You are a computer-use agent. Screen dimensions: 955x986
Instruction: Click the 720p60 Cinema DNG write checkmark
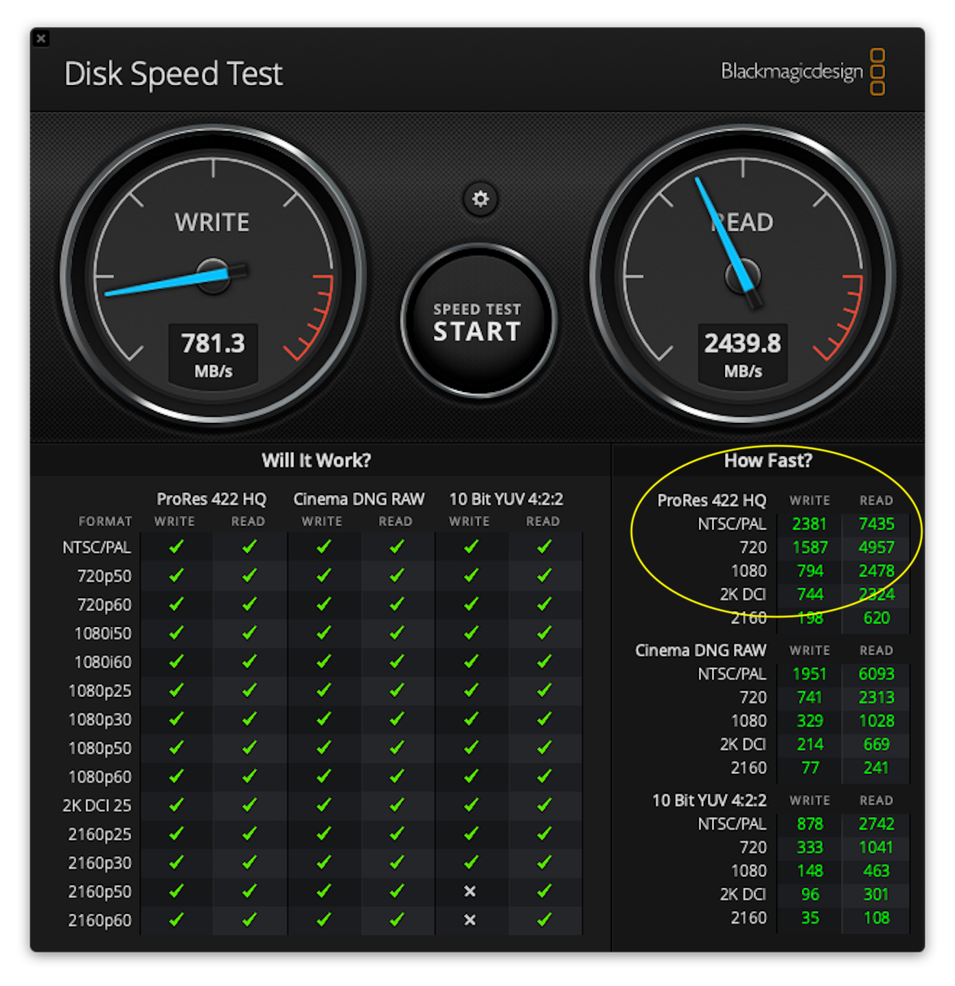323,605
